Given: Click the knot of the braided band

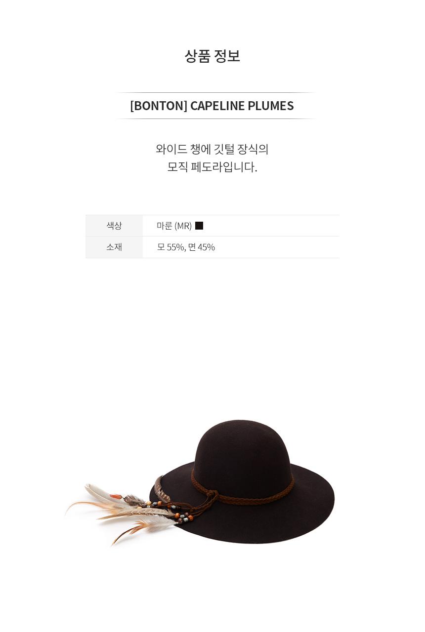Looking at the screenshot, I should pos(212,494).
